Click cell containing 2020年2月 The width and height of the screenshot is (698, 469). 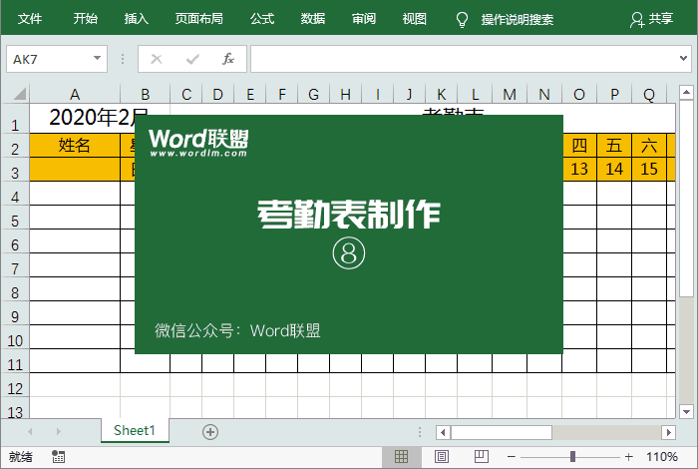tap(98, 118)
